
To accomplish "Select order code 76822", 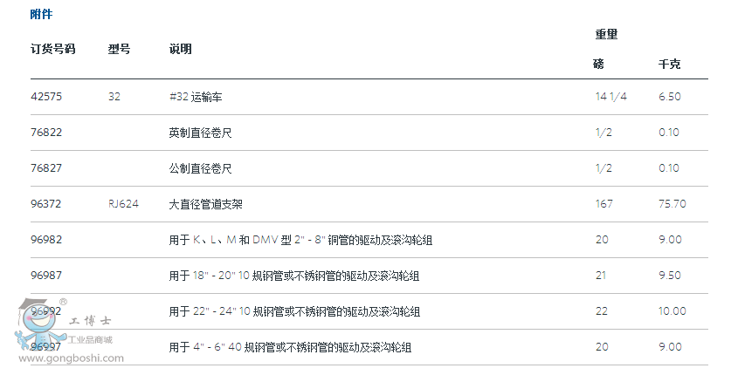I will pos(46,133).
